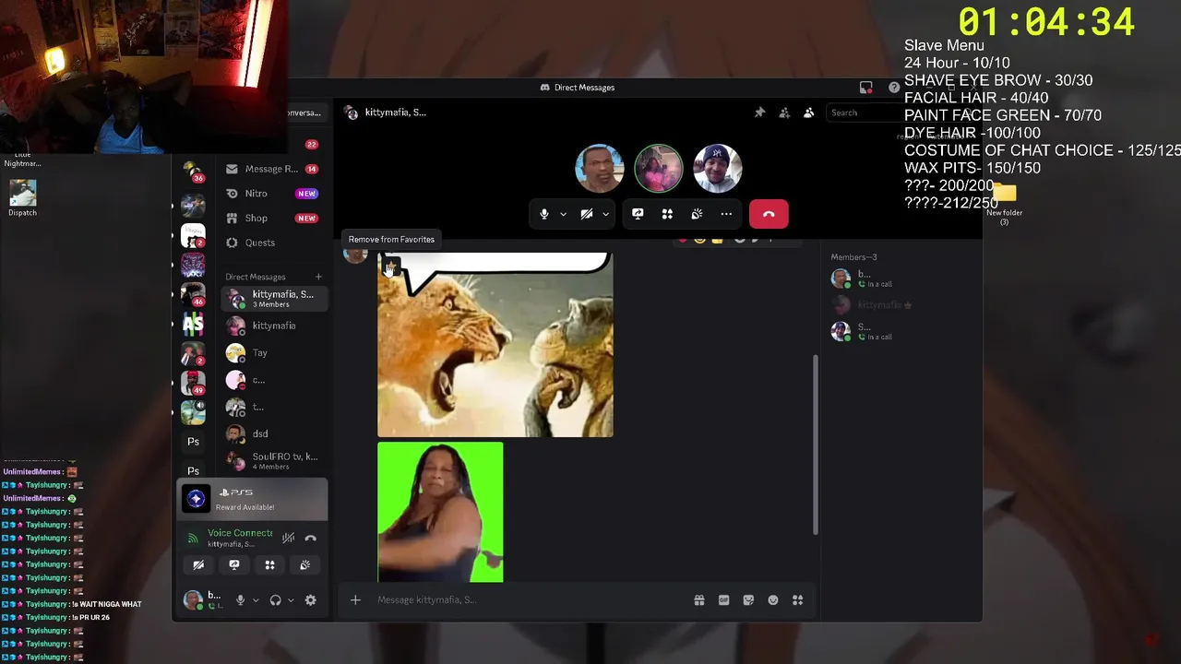The height and width of the screenshot is (664, 1181).
Task: Open sticker picker in message bar
Action: pyautogui.click(x=748, y=600)
